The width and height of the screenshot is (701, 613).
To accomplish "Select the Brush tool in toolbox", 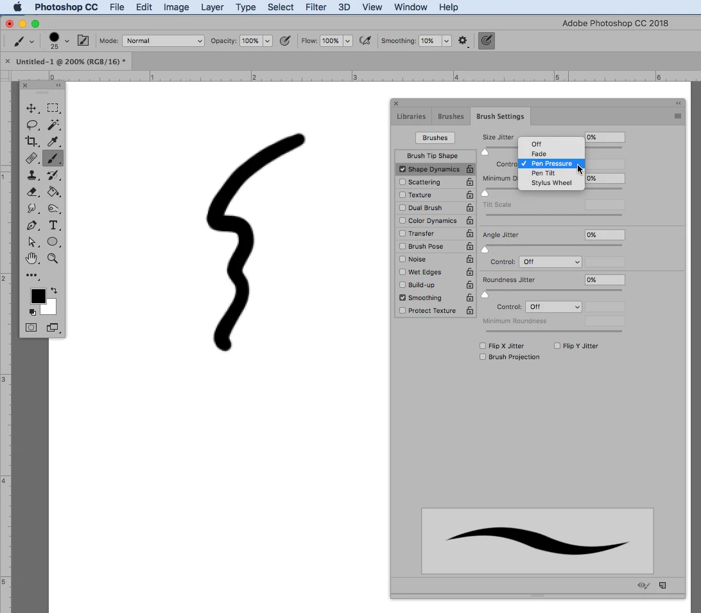I will [53, 159].
